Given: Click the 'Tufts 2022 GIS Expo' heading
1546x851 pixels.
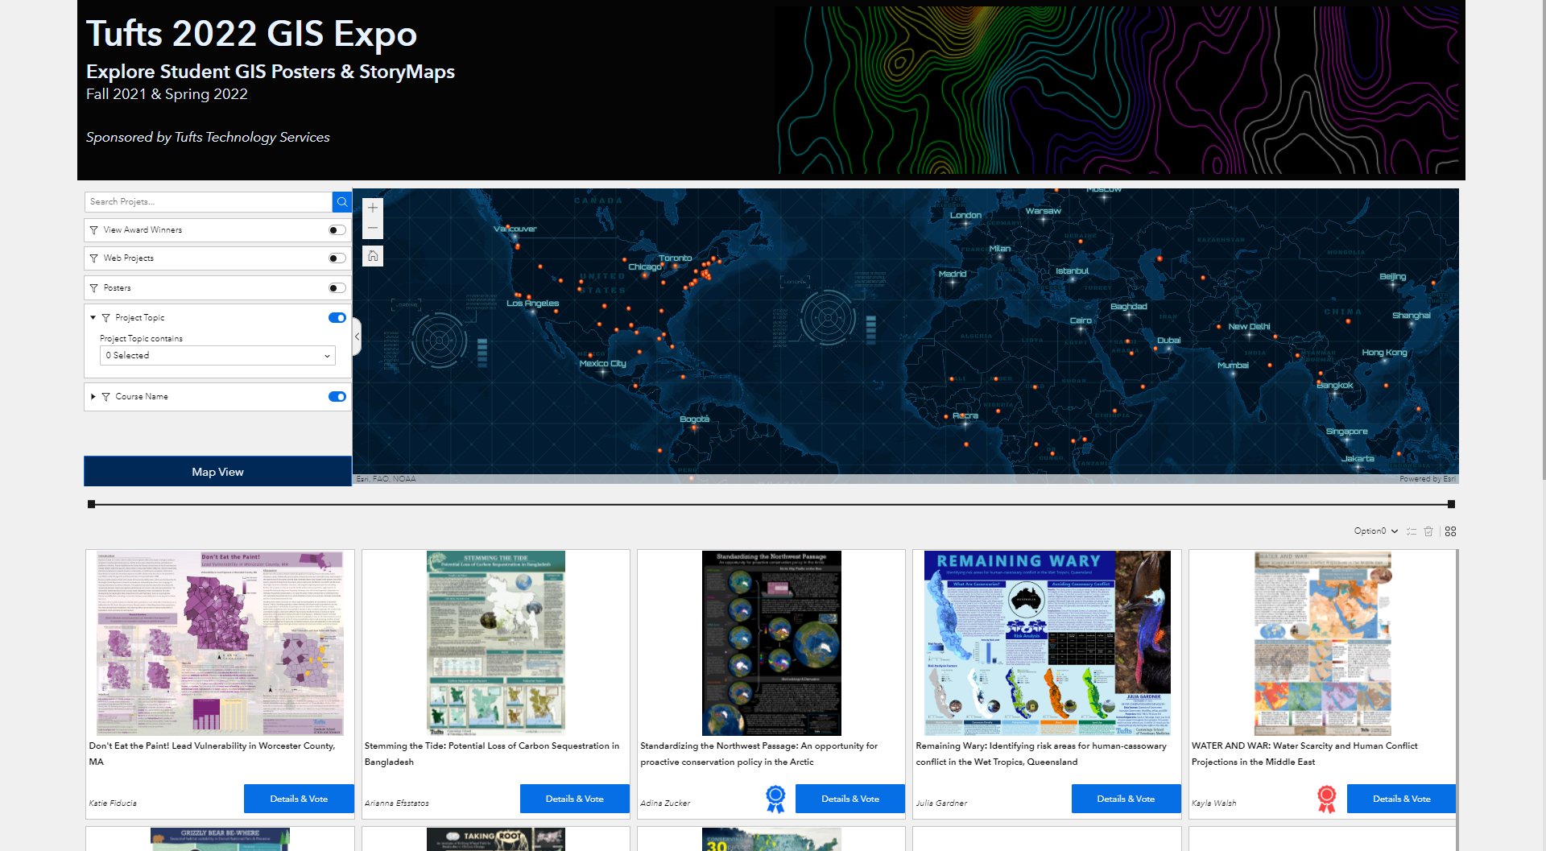Looking at the screenshot, I should coord(251,34).
